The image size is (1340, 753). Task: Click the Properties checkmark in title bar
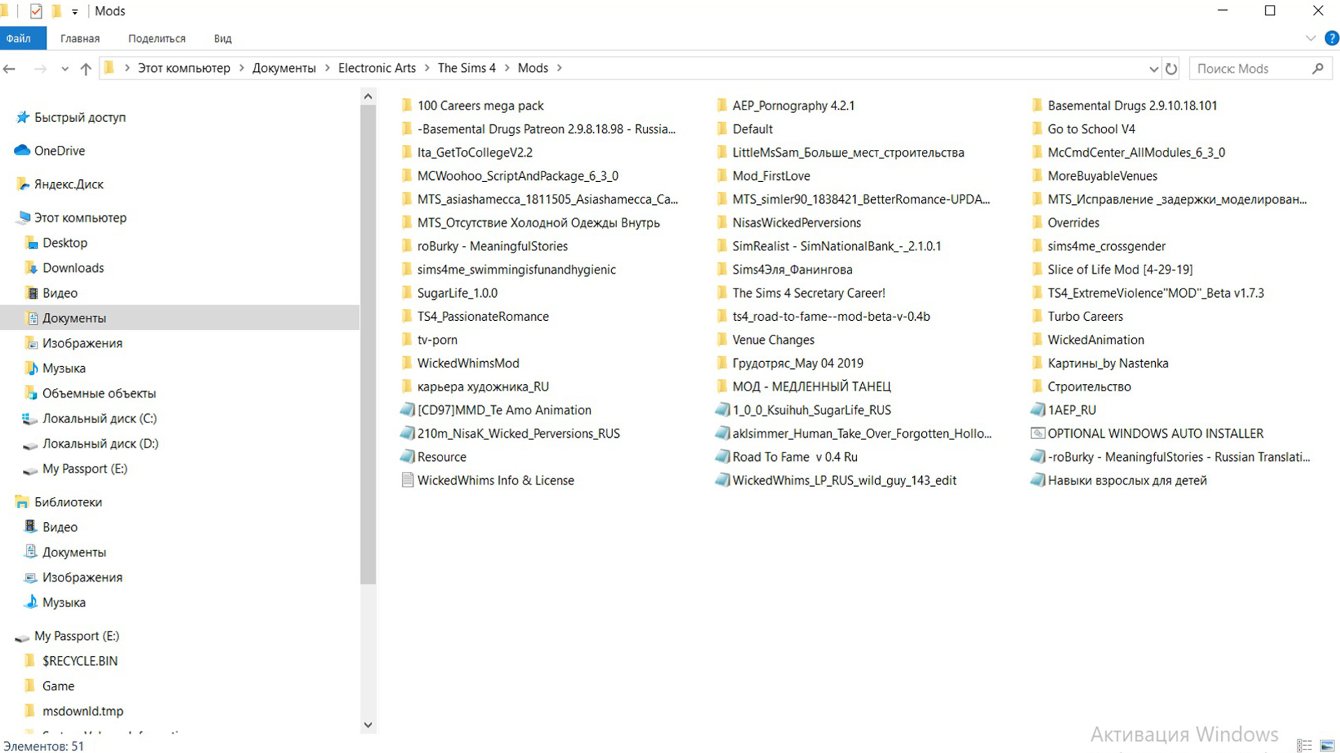36,11
